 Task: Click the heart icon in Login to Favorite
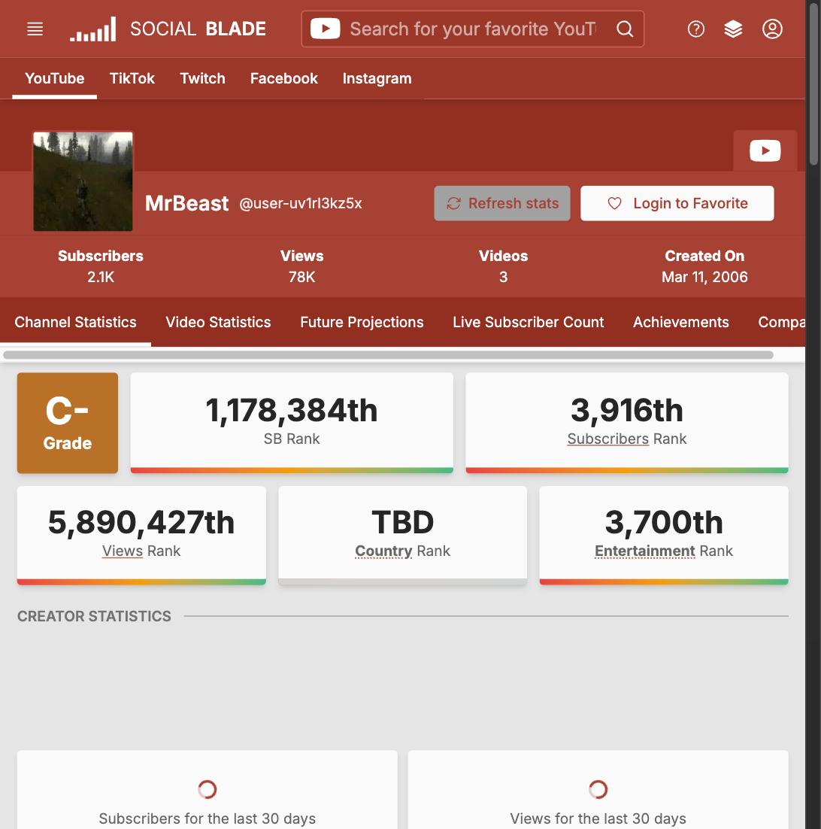point(614,203)
